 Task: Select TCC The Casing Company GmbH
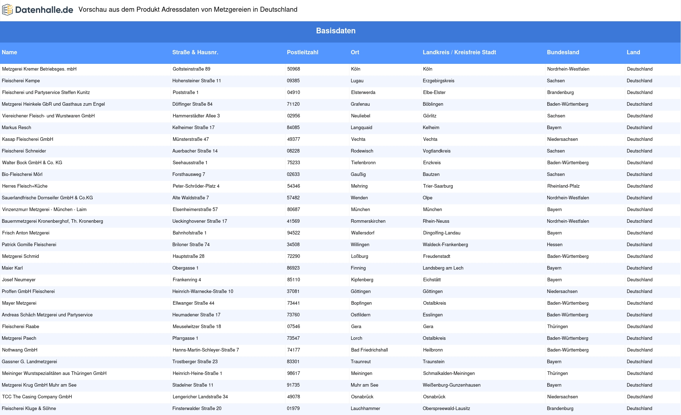point(37,397)
